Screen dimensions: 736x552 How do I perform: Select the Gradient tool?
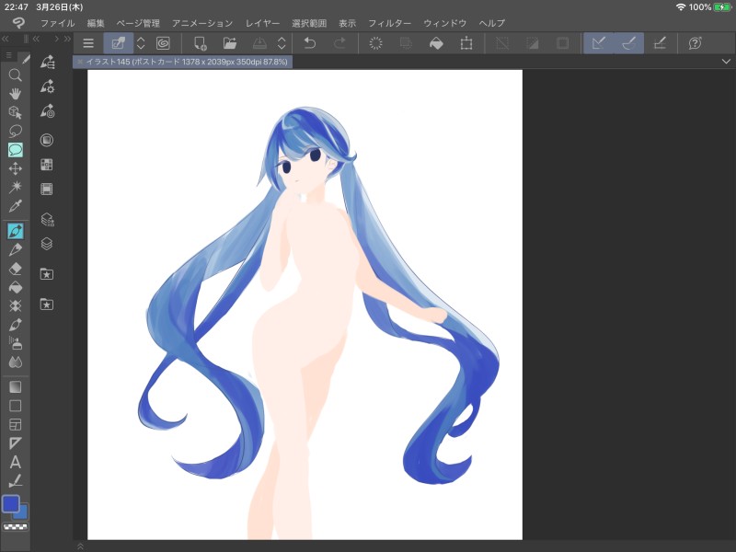15,387
